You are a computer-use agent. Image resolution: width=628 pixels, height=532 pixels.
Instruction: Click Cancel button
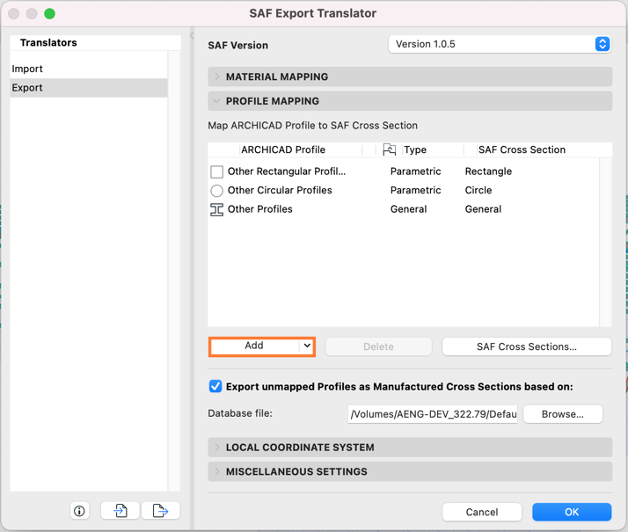tap(482, 512)
